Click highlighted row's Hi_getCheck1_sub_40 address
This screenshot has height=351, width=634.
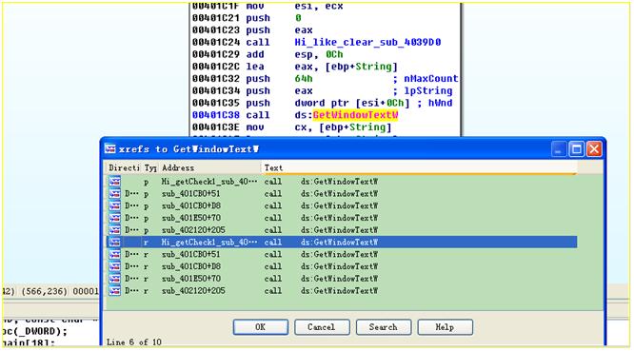click(x=209, y=242)
